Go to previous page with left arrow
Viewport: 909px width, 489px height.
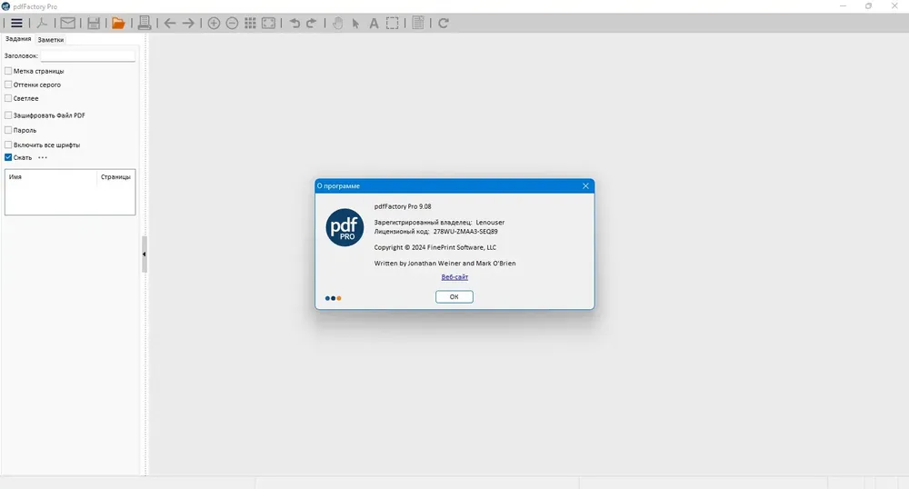click(170, 23)
